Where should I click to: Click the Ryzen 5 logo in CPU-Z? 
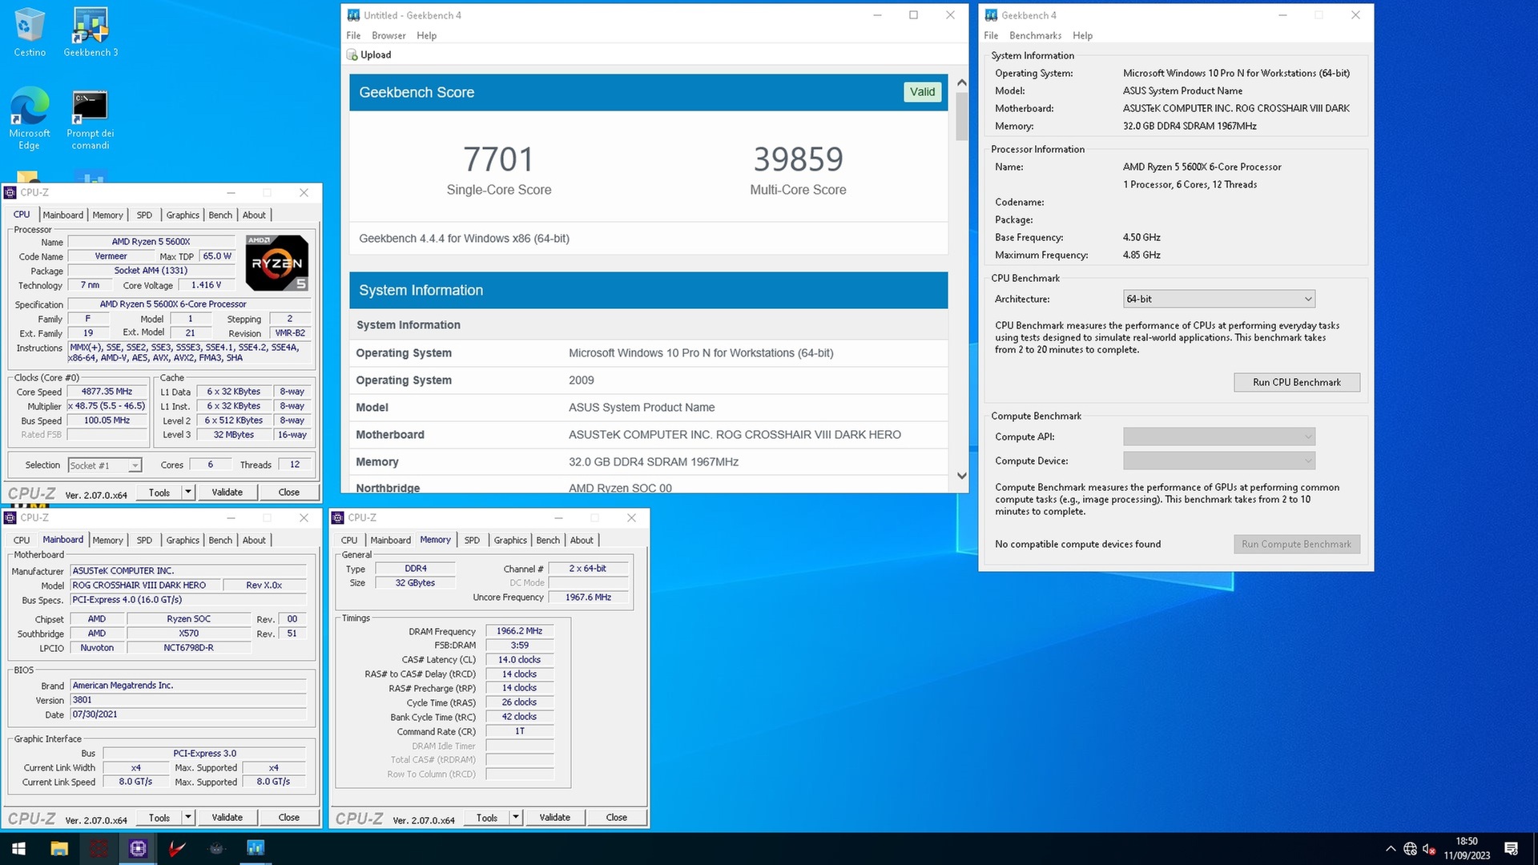coord(276,263)
